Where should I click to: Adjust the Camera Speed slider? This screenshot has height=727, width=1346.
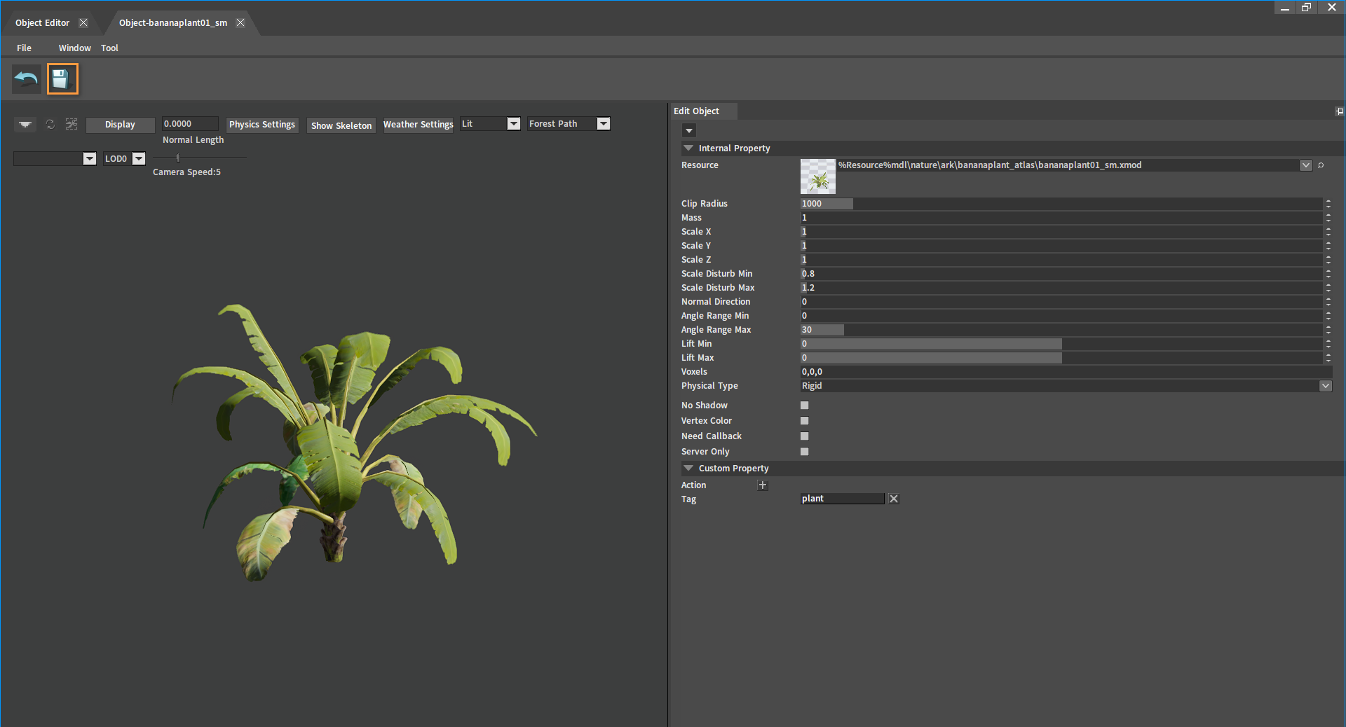click(x=178, y=158)
